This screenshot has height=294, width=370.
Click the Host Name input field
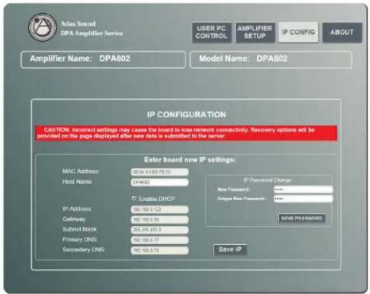[x=159, y=182]
